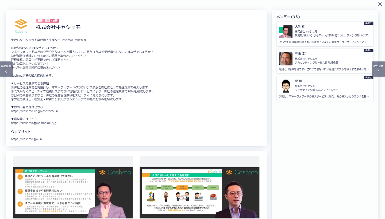Close the company detail overlay
The image size is (385, 219).
pyautogui.click(x=380, y=4)
